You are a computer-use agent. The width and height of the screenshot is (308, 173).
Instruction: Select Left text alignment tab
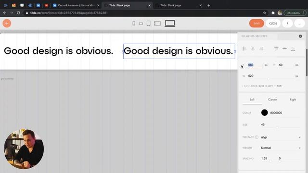[252, 99]
